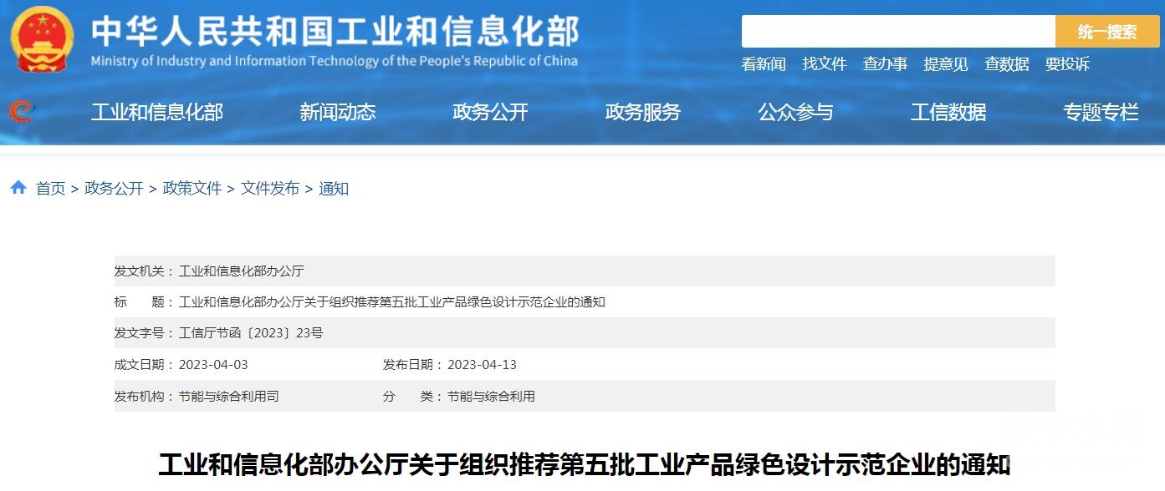Click the bold article headline
The height and width of the screenshot is (491, 1165).
tap(585, 465)
